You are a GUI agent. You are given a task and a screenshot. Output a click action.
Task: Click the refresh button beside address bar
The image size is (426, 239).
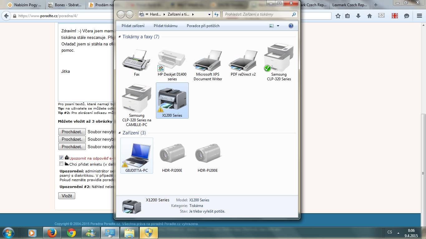pyautogui.click(x=217, y=14)
